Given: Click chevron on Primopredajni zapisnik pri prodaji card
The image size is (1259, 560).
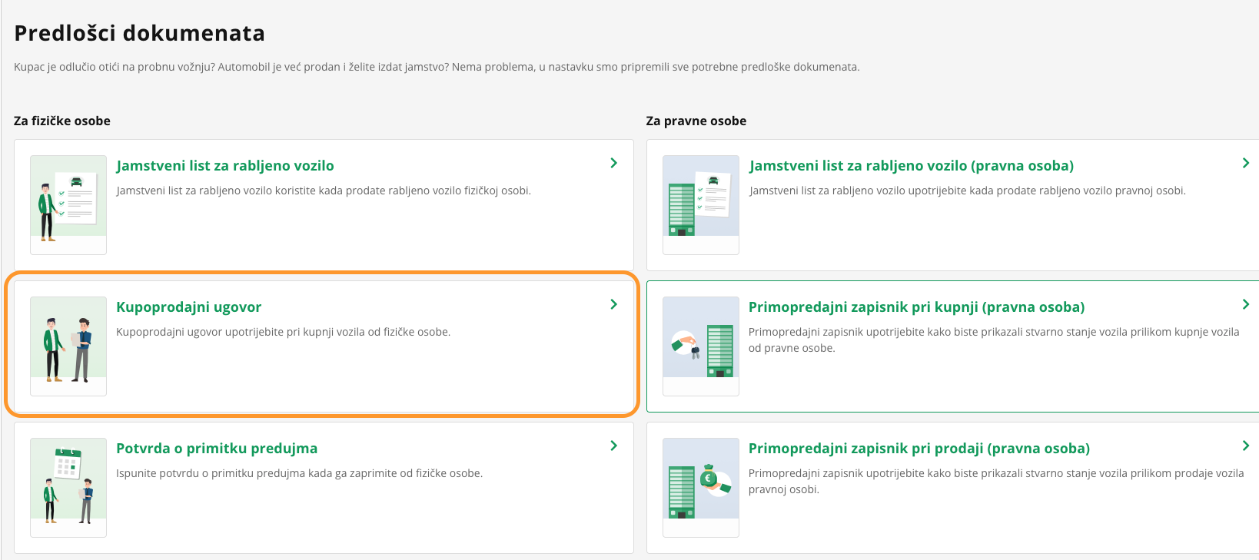Looking at the screenshot, I should [x=1245, y=446].
